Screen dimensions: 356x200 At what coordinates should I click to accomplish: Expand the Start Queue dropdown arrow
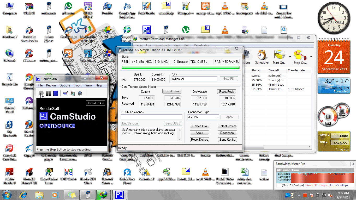pos(290,57)
